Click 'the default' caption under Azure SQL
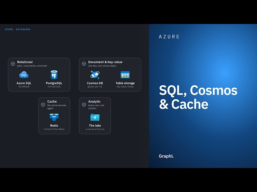The height and width of the screenshot is (192, 257). pyautogui.click(x=24, y=86)
